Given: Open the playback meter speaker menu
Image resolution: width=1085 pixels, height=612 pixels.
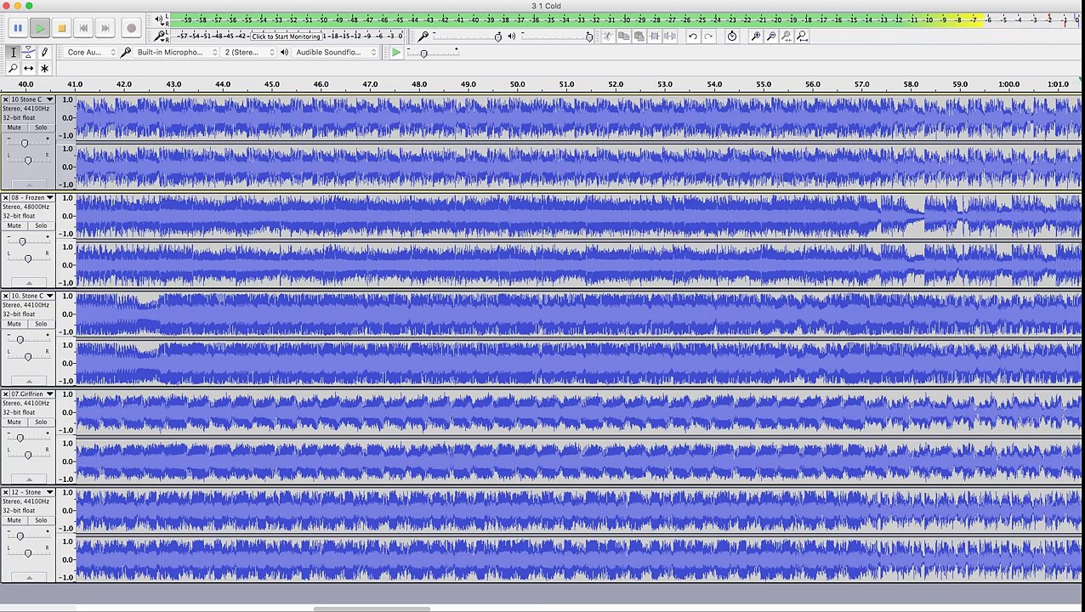Looking at the screenshot, I should (158, 20).
